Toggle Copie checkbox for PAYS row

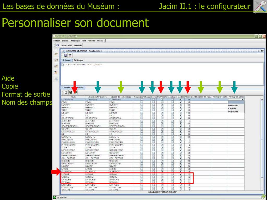click(x=154, y=102)
